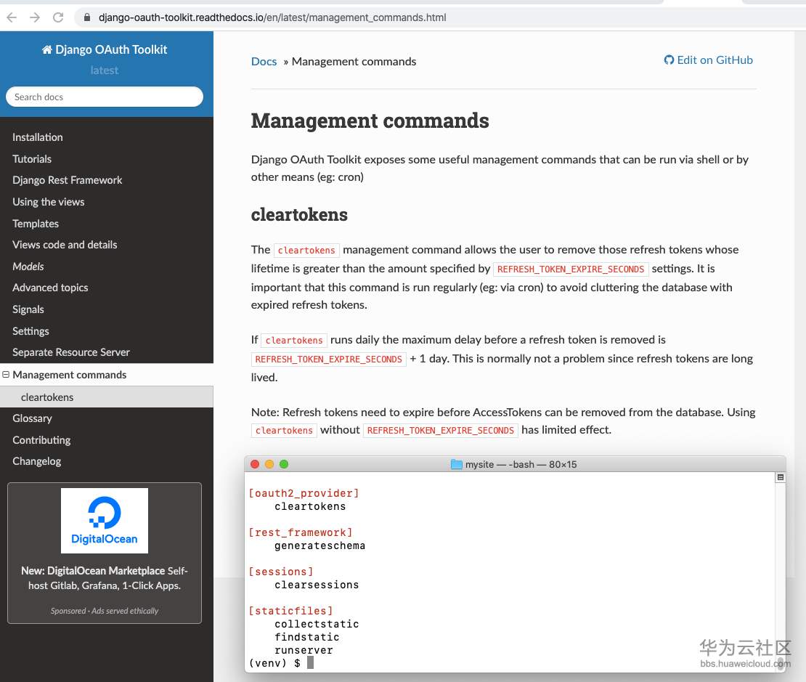Click the cleartokens section heading
This screenshot has width=806, height=682.
click(x=299, y=214)
